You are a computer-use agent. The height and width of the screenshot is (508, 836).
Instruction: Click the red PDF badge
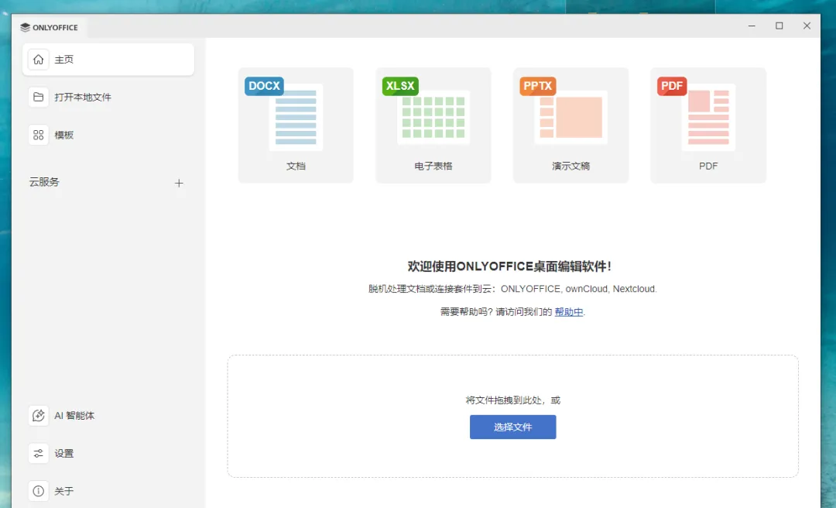click(672, 86)
